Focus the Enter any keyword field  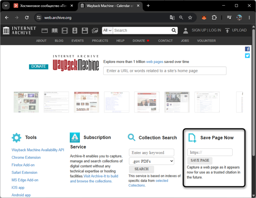(x=151, y=153)
